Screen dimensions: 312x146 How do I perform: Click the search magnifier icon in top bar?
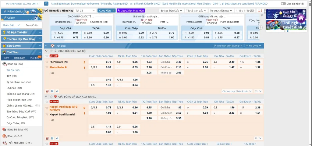click(46, 4)
